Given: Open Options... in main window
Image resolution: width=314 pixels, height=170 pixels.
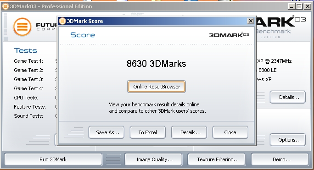Looking at the screenshot, I should (x=288, y=140).
